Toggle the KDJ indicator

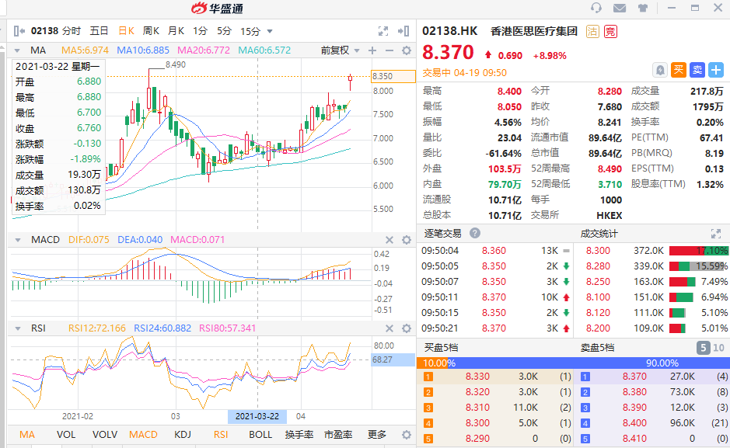pyautogui.click(x=183, y=435)
